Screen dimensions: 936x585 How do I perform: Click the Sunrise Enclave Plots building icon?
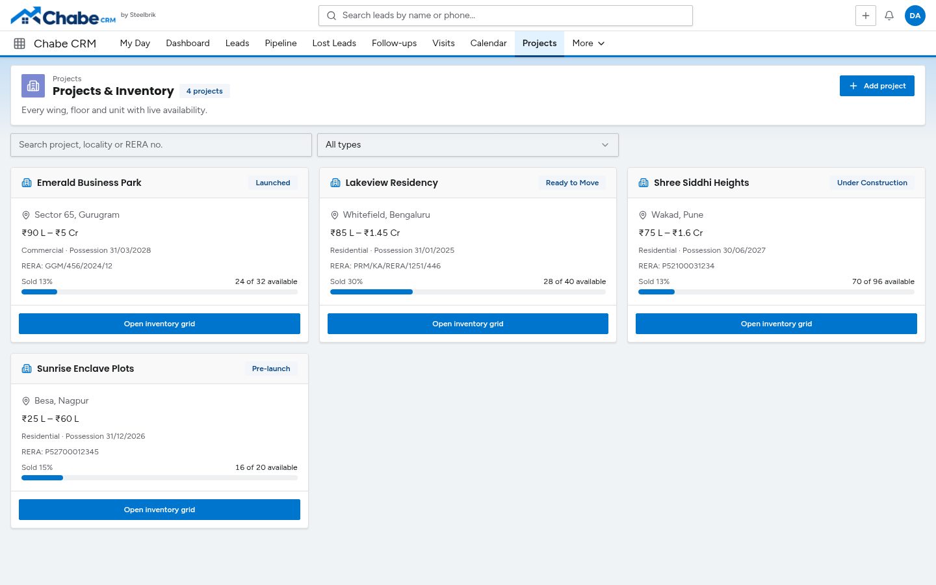(27, 369)
